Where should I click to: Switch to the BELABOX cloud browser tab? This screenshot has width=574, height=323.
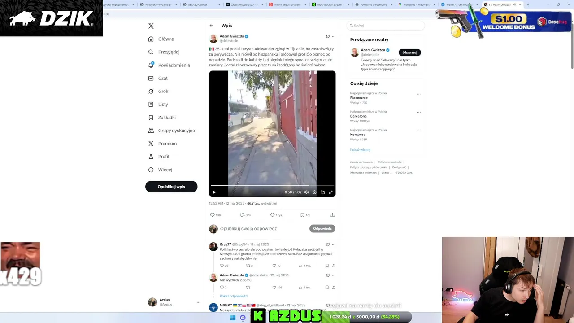tap(200, 4)
